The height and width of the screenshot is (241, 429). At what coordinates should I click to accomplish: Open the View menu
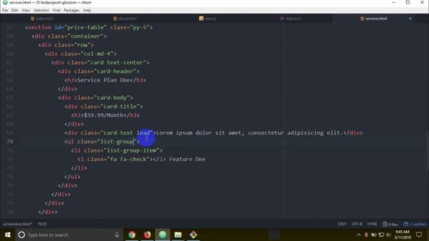click(x=25, y=10)
